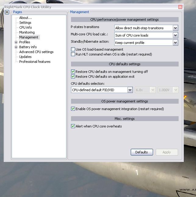This screenshot has height=197, width=196.
Task: Go to the CPU info page
Action: click(x=26, y=27)
